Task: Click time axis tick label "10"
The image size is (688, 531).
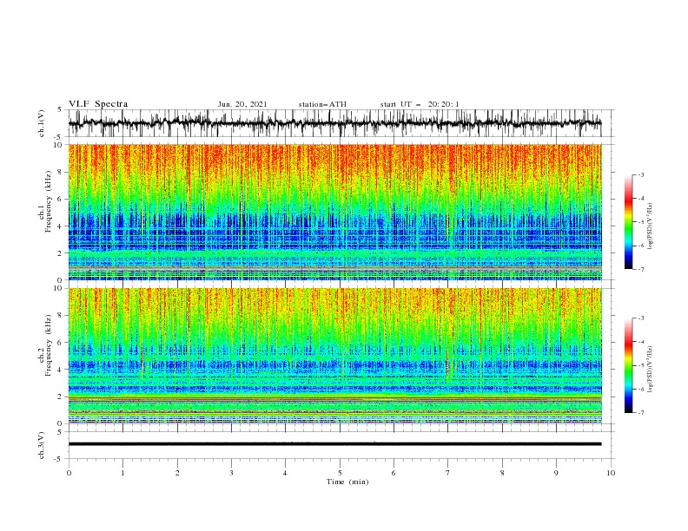Action: click(x=611, y=473)
